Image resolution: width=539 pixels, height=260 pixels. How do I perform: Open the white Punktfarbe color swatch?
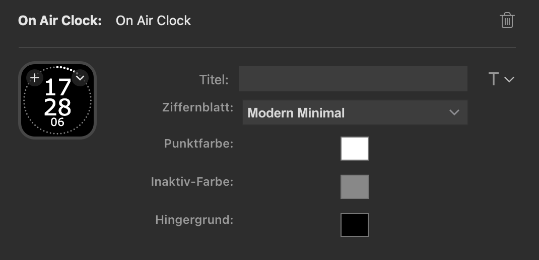click(355, 149)
